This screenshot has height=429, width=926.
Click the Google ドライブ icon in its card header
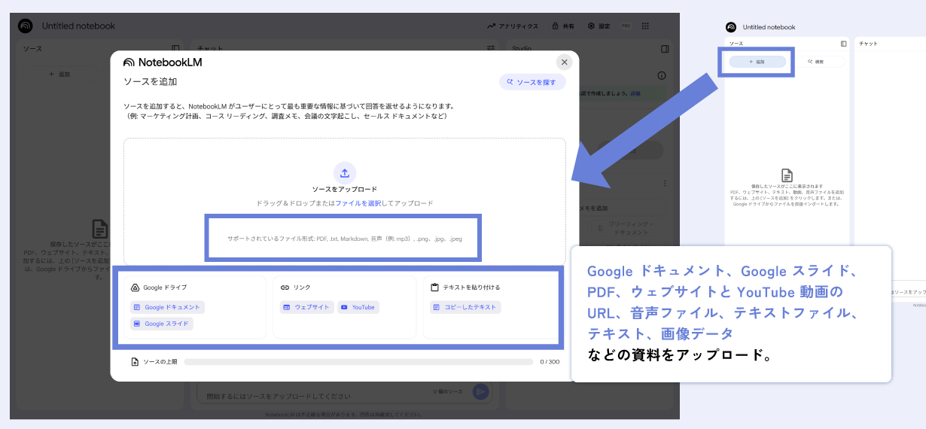(136, 288)
